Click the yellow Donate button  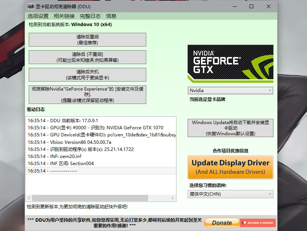222,223
